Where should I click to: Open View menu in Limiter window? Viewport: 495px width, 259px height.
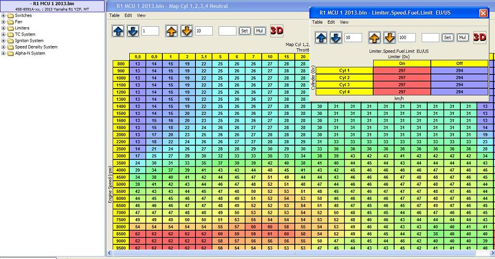[x=344, y=23]
